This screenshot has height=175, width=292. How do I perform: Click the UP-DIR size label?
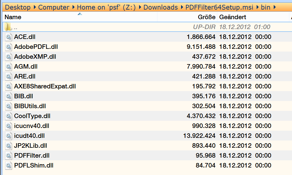[x=204, y=27]
